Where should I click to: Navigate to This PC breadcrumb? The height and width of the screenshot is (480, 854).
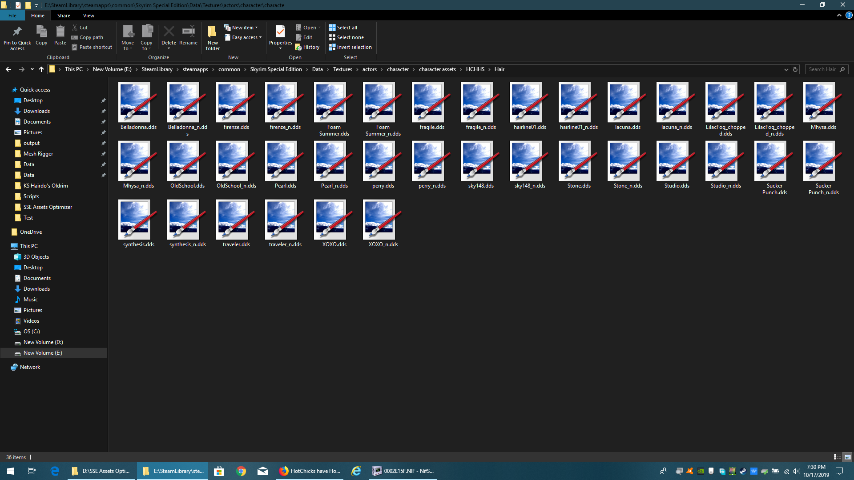[74, 69]
